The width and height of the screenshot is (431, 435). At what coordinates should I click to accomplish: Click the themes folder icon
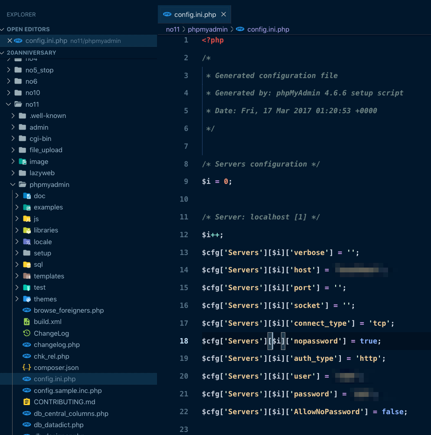tap(27, 299)
